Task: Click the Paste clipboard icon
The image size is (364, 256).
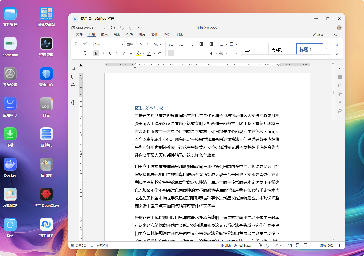Action: coord(76,53)
